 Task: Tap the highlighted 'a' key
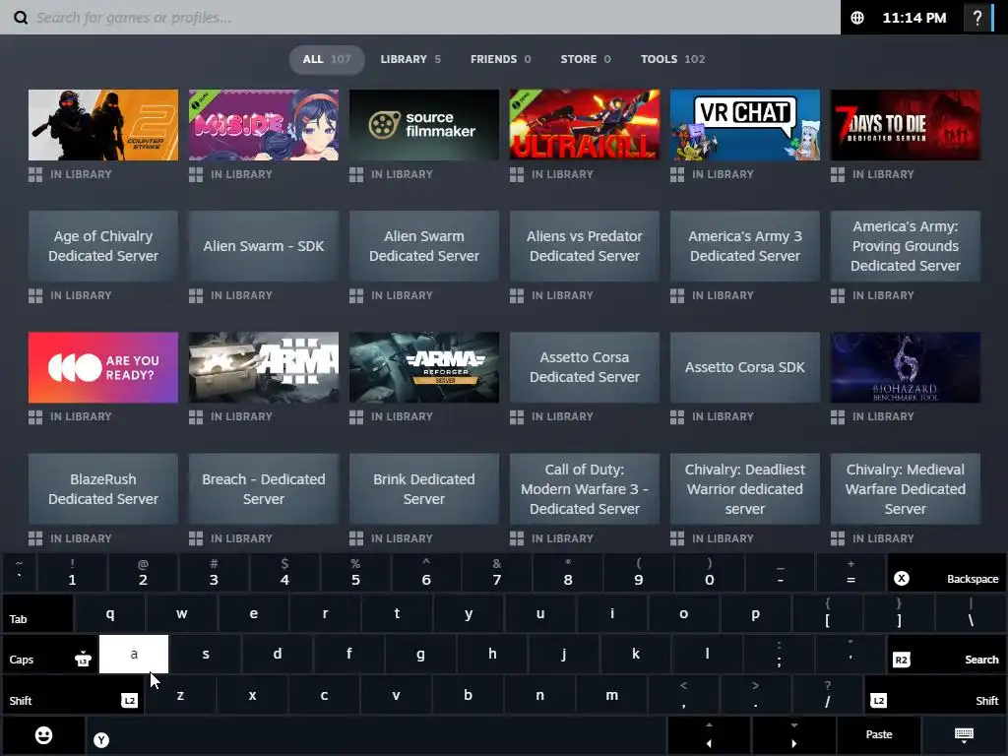tap(134, 654)
